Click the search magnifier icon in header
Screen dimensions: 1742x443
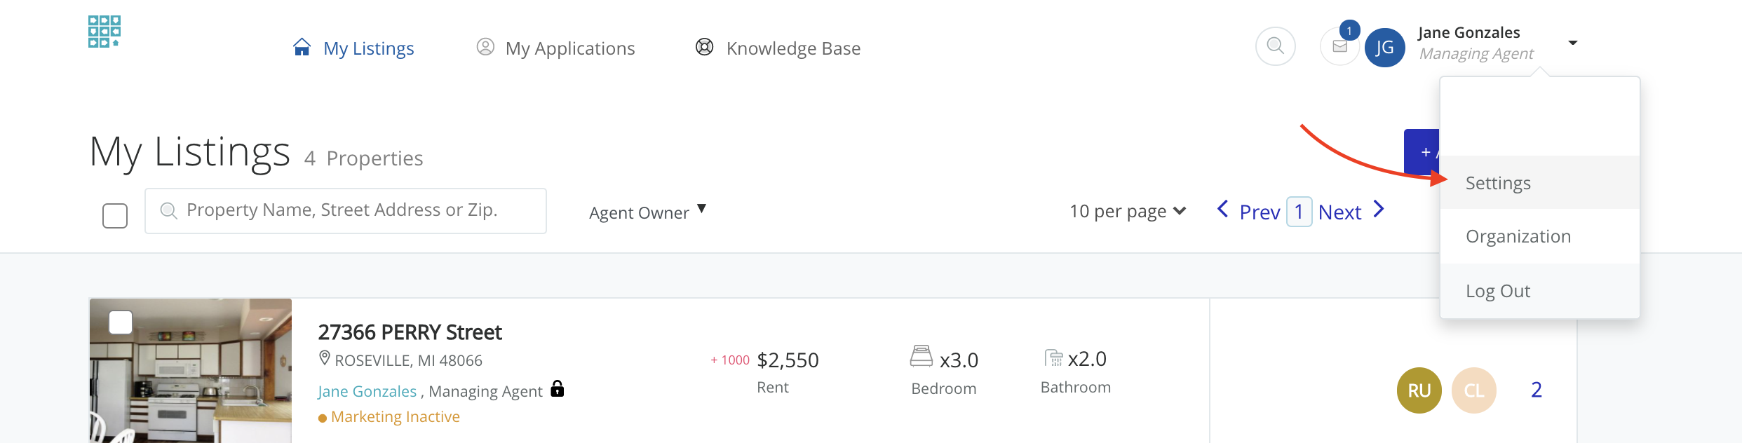click(1275, 46)
